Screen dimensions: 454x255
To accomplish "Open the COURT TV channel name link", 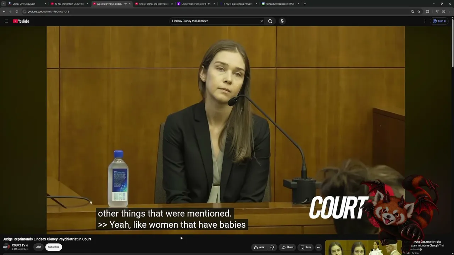I will [x=19, y=245].
